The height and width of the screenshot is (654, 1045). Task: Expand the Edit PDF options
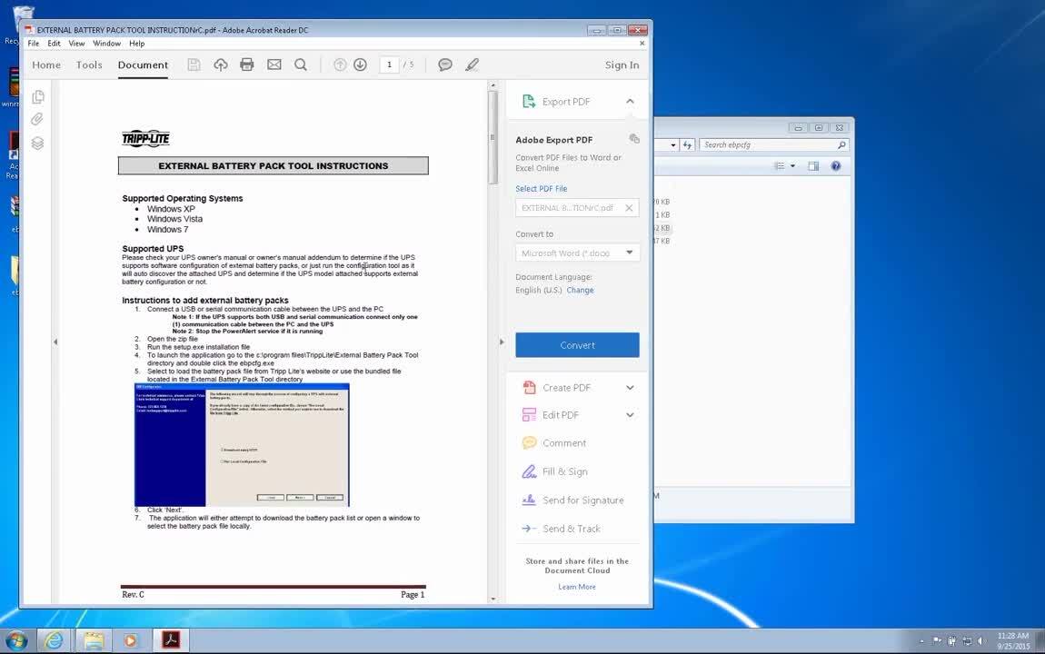coord(630,415)
